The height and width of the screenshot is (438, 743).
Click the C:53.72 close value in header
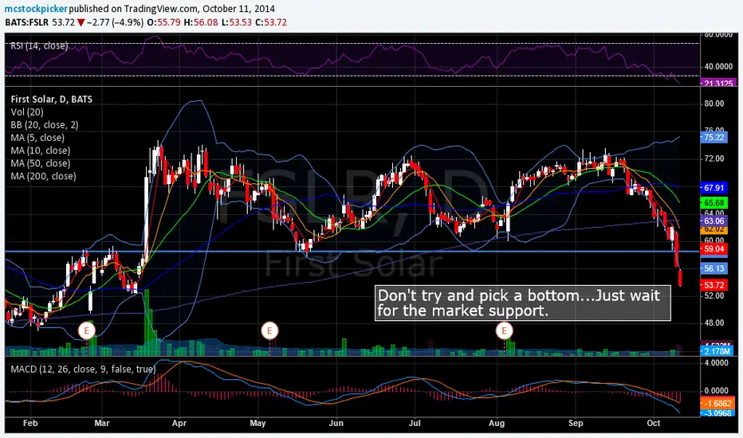pos(271,22)
